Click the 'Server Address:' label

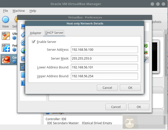(x=58, y=50)
